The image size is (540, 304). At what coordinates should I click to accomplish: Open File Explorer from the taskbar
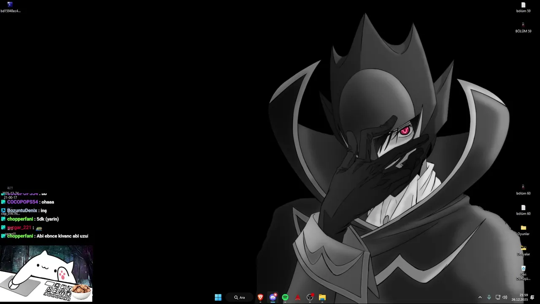pos(322,297)
